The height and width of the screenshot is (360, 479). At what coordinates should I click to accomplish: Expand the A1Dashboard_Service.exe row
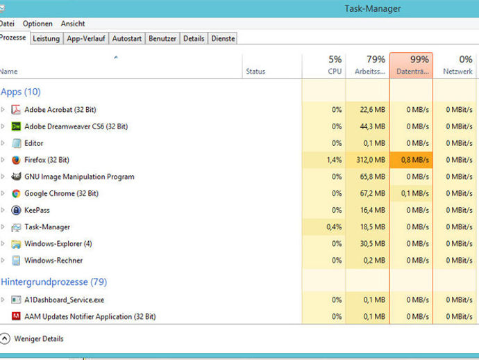point(3,300)
